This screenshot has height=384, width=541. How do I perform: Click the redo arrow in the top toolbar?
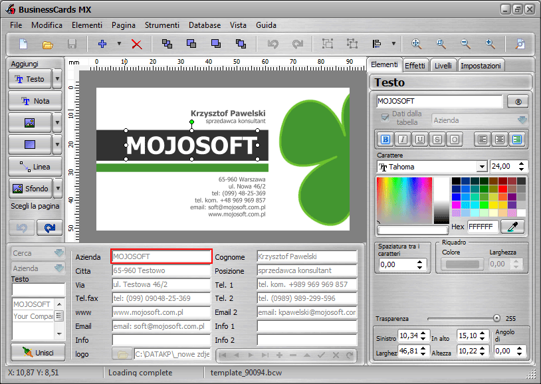point(297,44)
